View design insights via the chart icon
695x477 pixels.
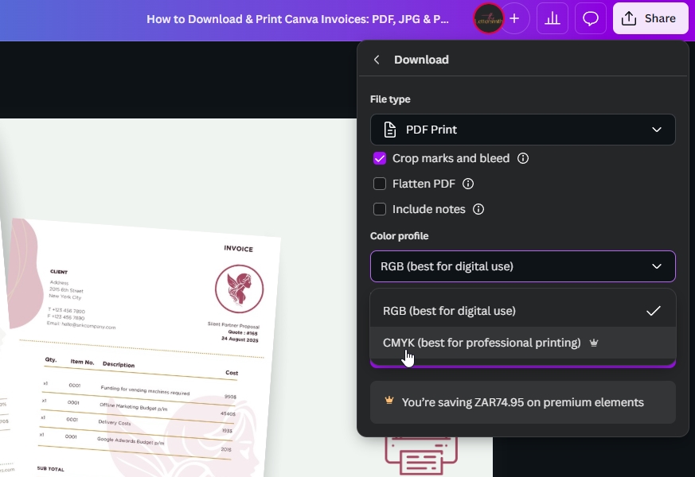coord(552,18)
